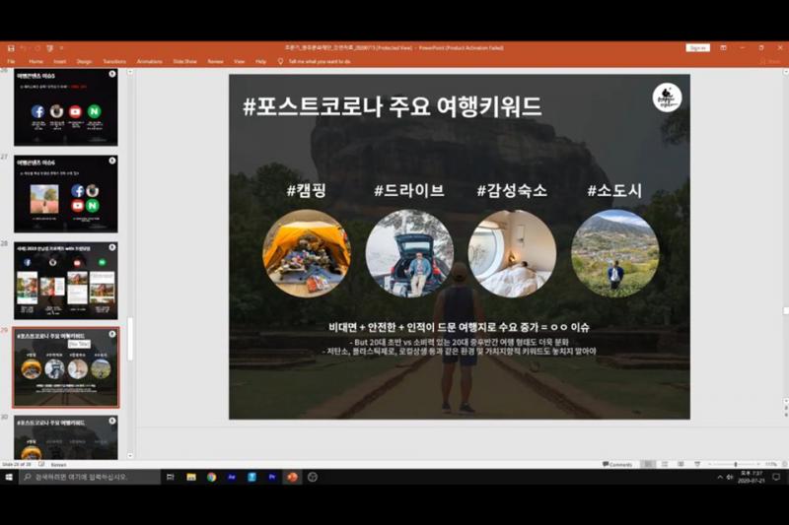This screenshot has height=525, width=789.
Task: Click the taskbar clock and date
Action: 752,477
